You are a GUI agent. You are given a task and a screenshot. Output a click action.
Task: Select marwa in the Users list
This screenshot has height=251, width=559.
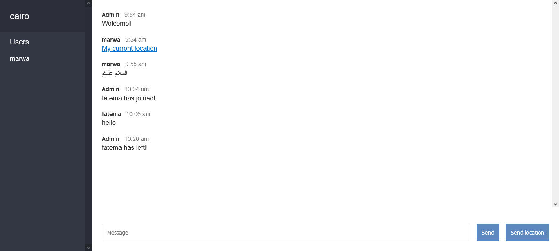tap(20, 59)
